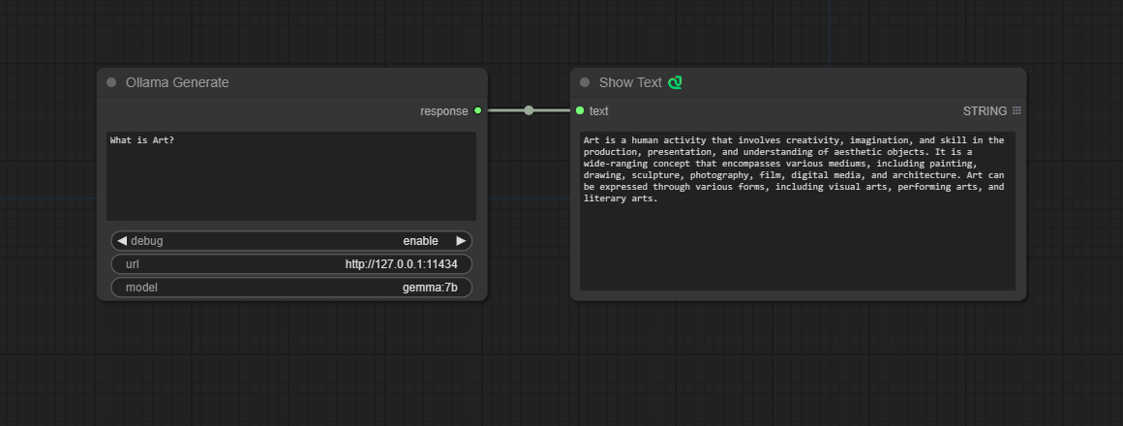Click the response output connector dot
The height and width of the screenshot is (426, 1123).
(x=477, y=110)
